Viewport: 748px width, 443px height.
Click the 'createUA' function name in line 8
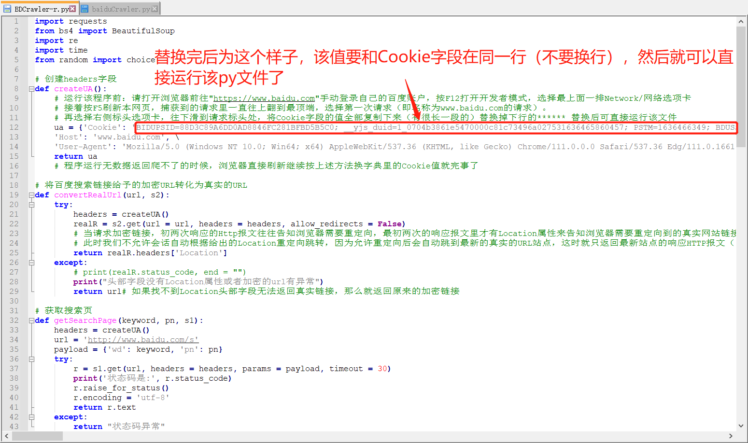[x=73, y=89]
